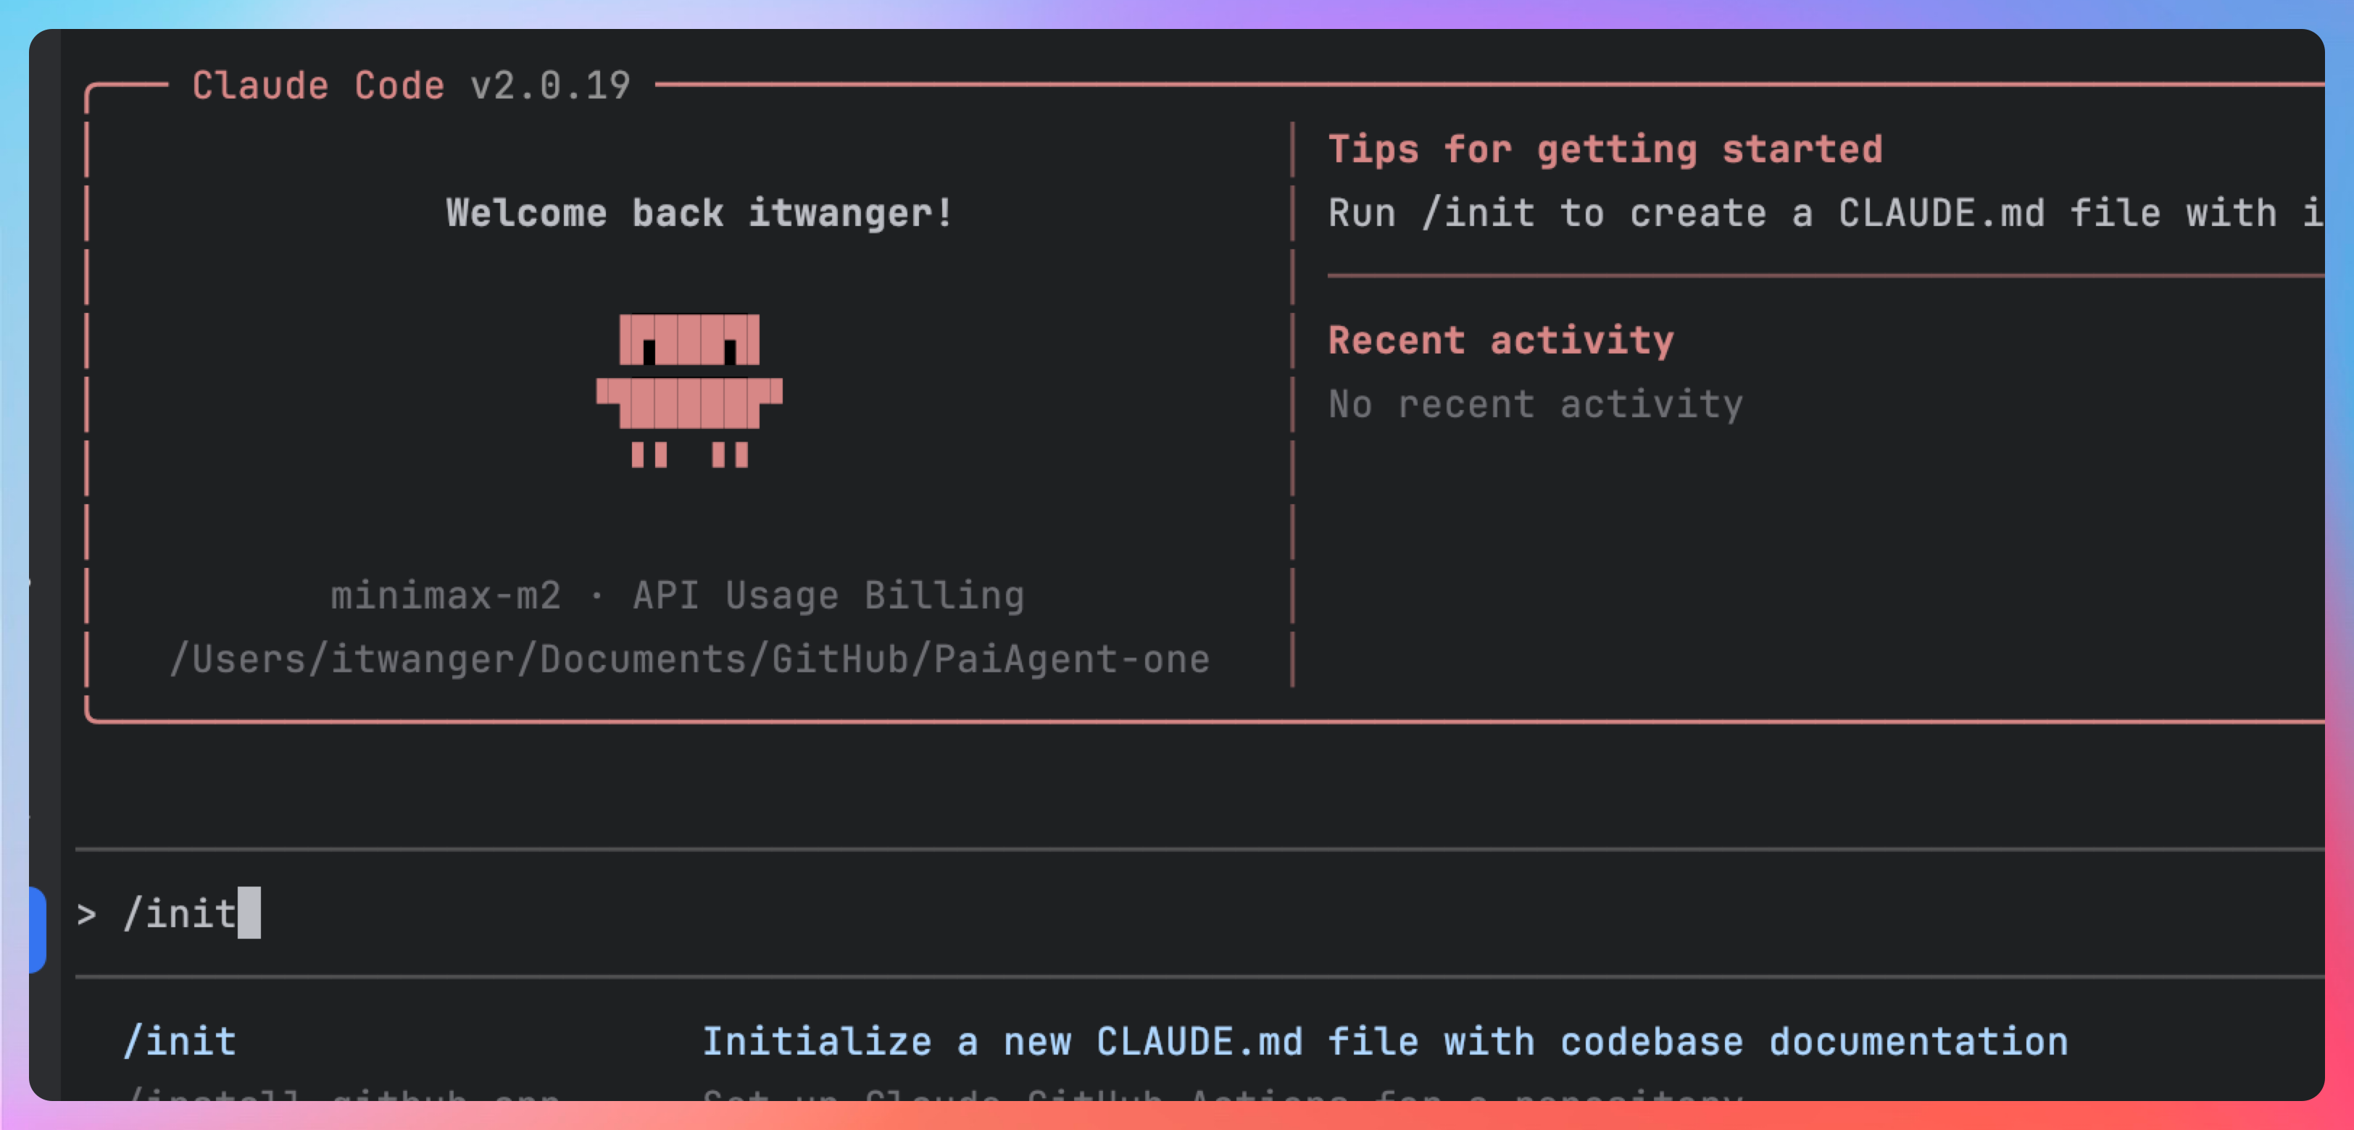Click the block cursor after /init
Image resolution: width=2354 pixels, height=1130 pixels.
(x=249, y=913)
